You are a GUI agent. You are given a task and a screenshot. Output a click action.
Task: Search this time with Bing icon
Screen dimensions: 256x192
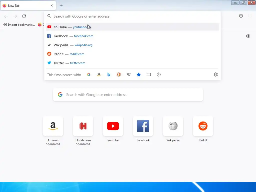(x=109, y=74)
